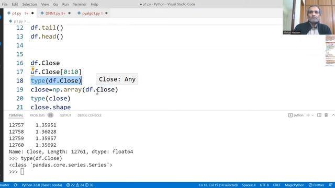Select the PROBLEMS panel tab
The height and width of the screenshot is (188, 335).
pos(37,115)
